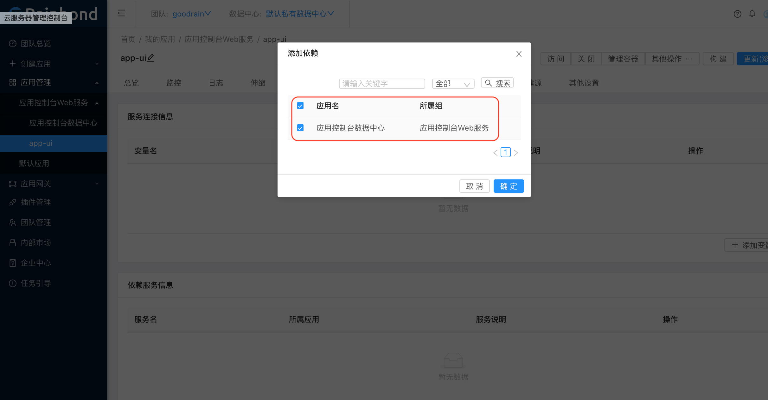Switch to the 总览 tab
Image resolution: width=768 pixels, height=400 pixels.
[x=131, y=83]
